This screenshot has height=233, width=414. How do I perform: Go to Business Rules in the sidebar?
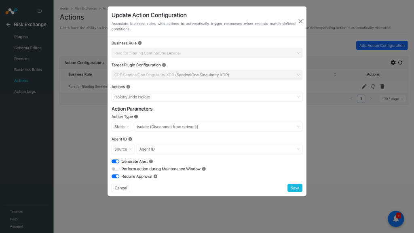point(28,69)
